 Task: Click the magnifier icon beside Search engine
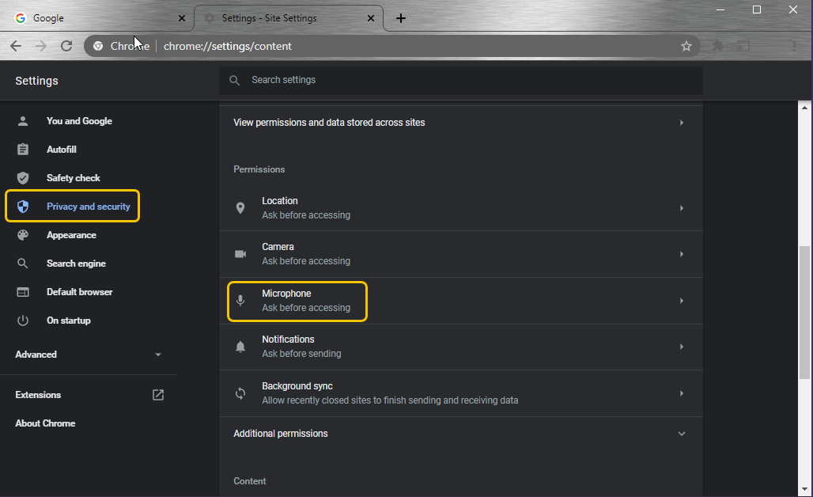pyautogui.click(x=23, y=264)
